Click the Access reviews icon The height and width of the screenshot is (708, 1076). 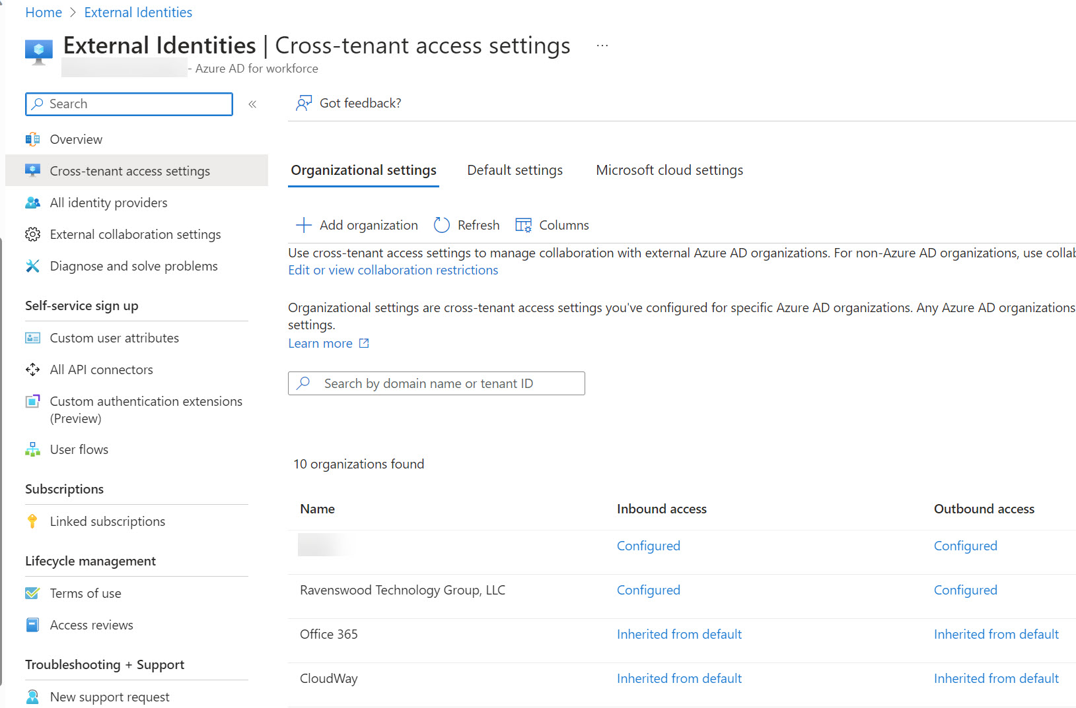[32, 625]
